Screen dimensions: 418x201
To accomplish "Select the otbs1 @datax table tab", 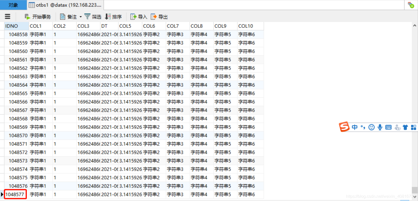I will point(65,5).
